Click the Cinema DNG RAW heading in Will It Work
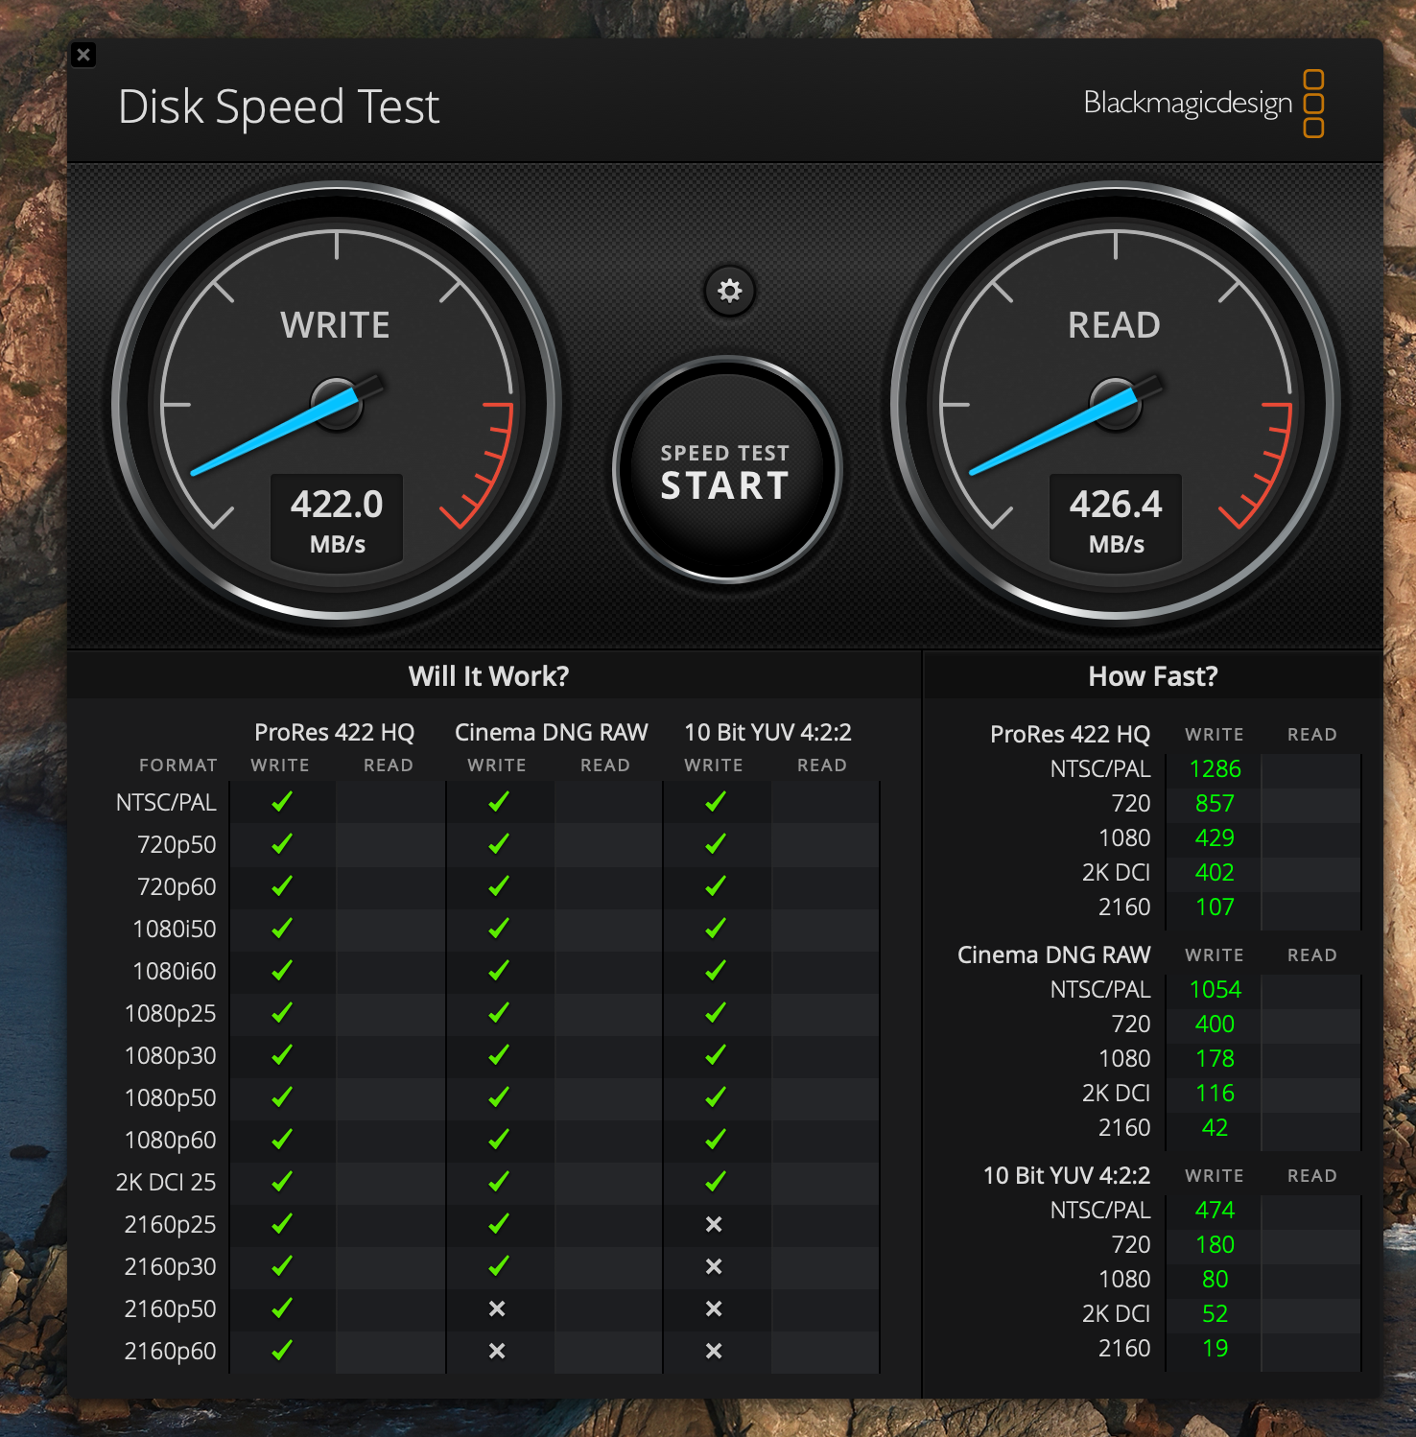 pos(552,733)
